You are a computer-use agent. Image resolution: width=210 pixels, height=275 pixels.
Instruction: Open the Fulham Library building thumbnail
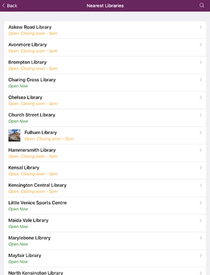point(14,135)
